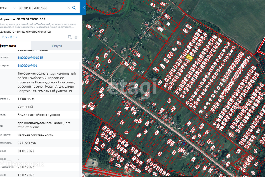Select parcel 5365 on the map
This screenshot has height=177, width=265.
(189, 27)
